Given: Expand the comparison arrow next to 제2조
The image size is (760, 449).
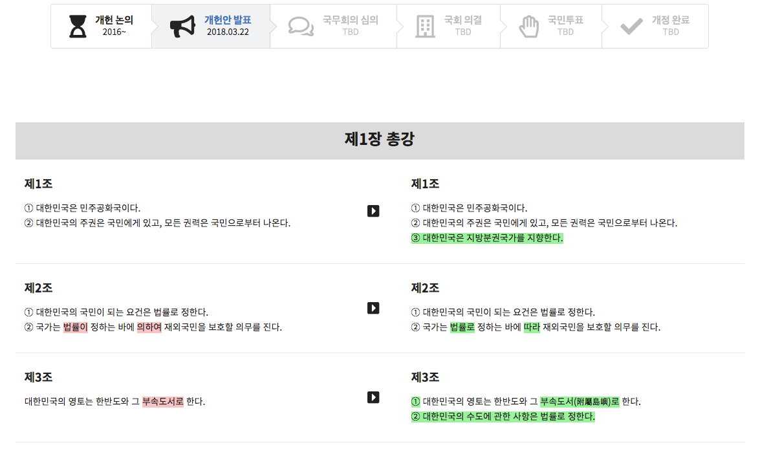Looking at the screenshot, I should (x=373, y=308).
